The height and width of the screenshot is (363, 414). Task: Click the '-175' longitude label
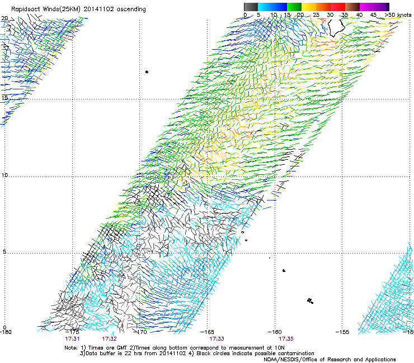[72, 332]
